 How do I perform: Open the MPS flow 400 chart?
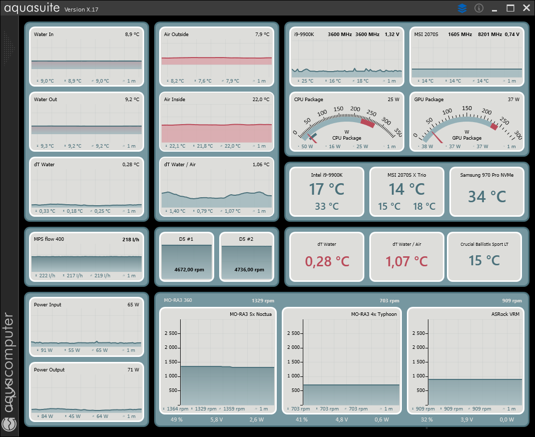click(x=86, y=257)
